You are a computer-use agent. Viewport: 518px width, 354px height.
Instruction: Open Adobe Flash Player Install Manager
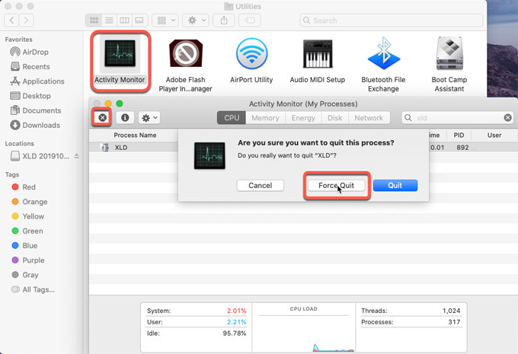click(185, 65)
